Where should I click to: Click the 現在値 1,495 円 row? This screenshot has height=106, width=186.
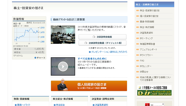point(29,49)
